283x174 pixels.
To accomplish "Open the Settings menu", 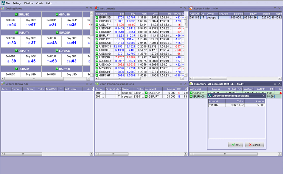I will tap(16, 3).
